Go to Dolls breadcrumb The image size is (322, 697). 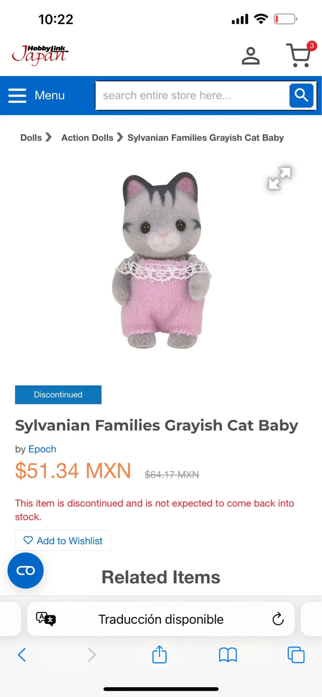[31, 138]
